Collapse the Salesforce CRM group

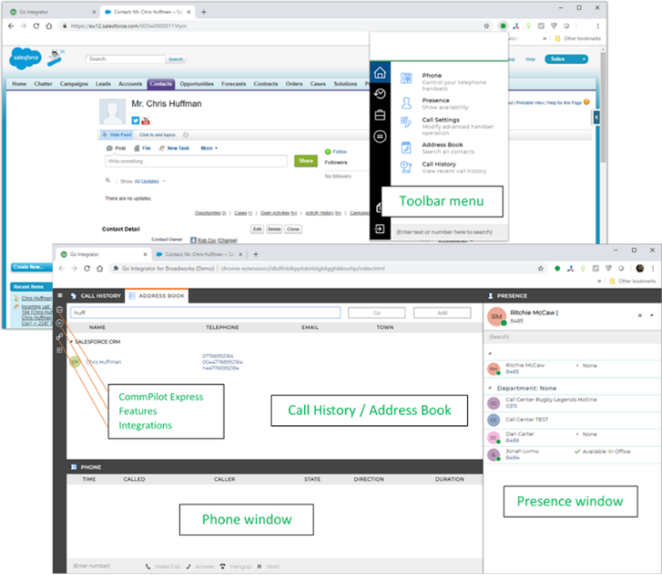point(71,341)
